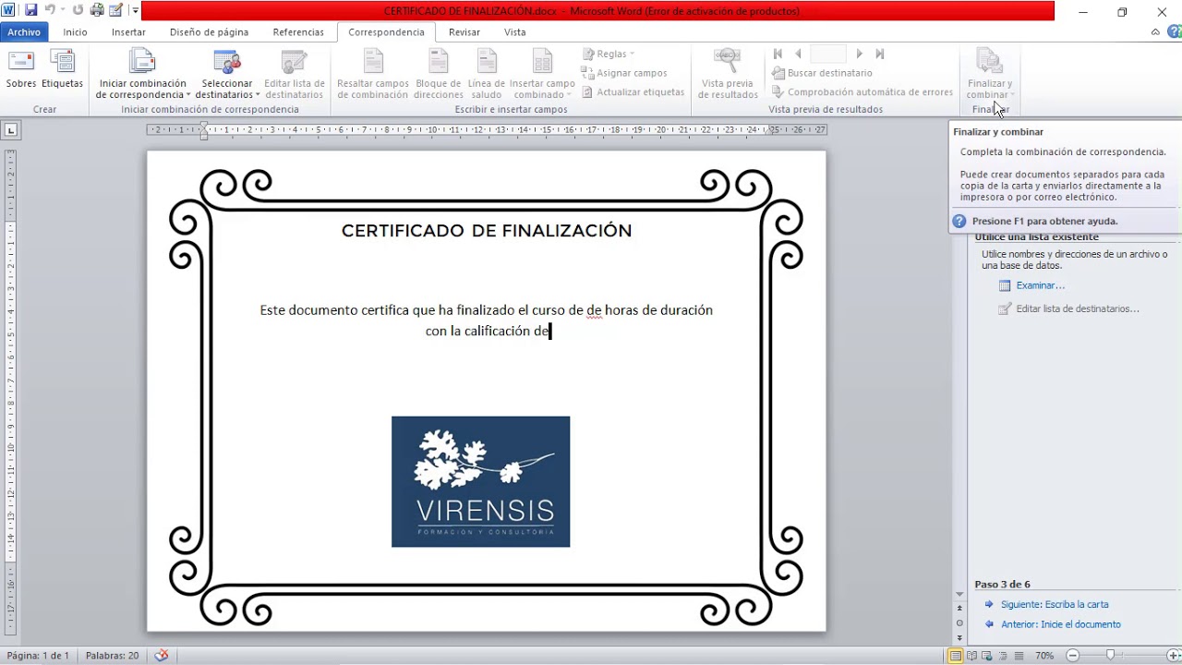Open the Seleccionar destinatarios dropdown

pyautogui.click(x=227, y=74)
